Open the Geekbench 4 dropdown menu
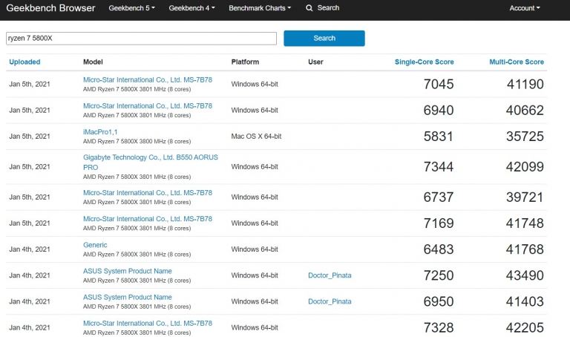The width and height of the screenshot is (570, 337). [191, 8]
